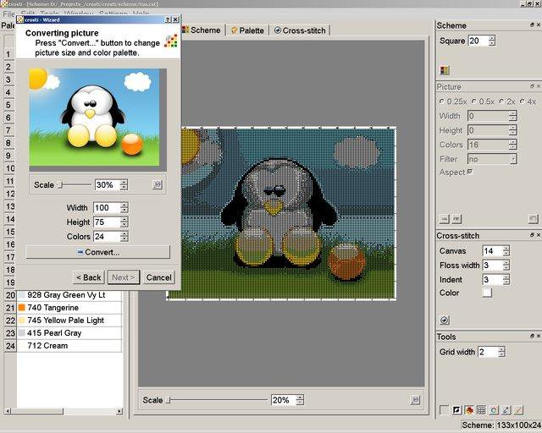Select the '712 Cream' palette row
Image resolution: width=542 pixels, height=433 pixels.
click(x=69, y=346)
